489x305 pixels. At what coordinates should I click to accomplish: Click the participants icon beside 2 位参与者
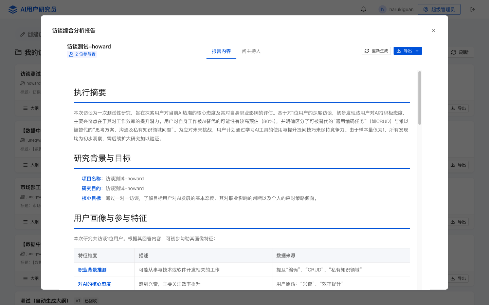71,54
